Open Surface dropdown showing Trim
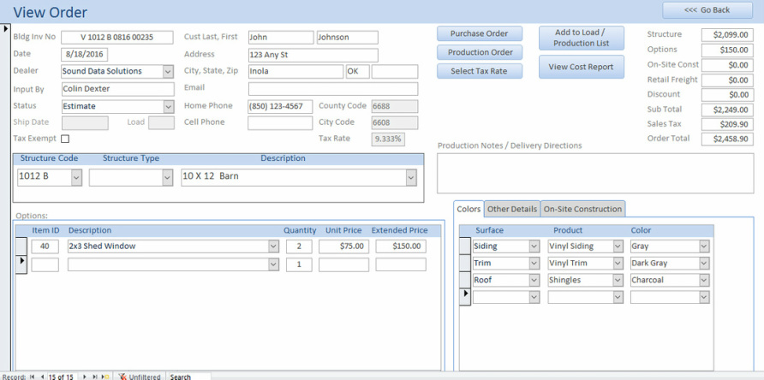This screenshot has width=764, height=380. click(x=534, y=263)
